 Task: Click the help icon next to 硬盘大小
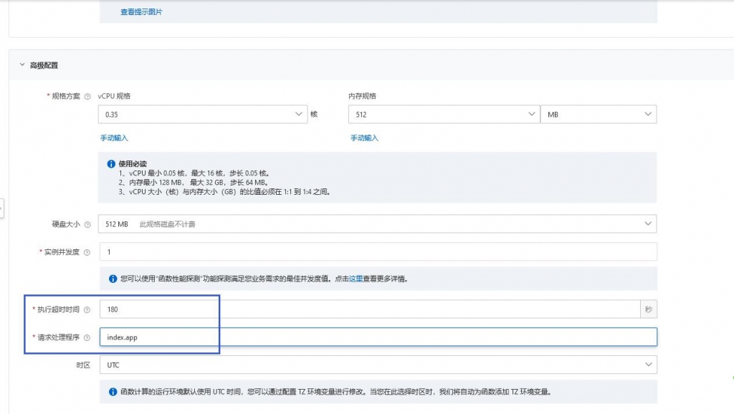click(87, 224)
